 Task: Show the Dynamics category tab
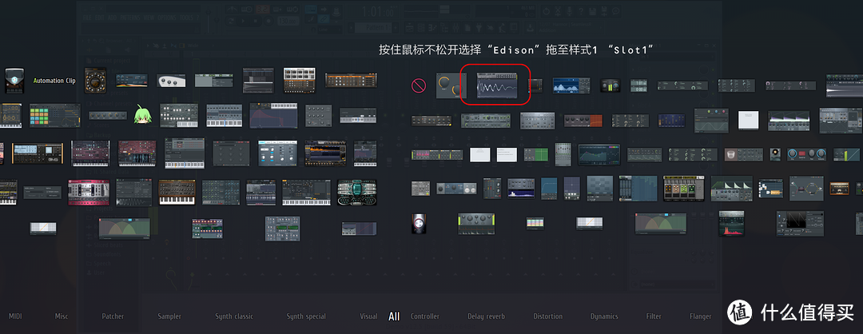pyautogui.click(x=604, y=316)
